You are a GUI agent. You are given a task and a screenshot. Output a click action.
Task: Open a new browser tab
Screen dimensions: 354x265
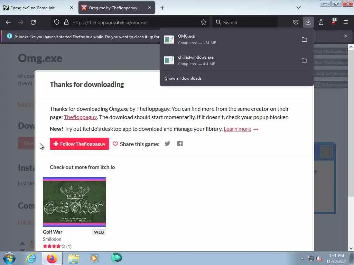[x=162, y=8]
